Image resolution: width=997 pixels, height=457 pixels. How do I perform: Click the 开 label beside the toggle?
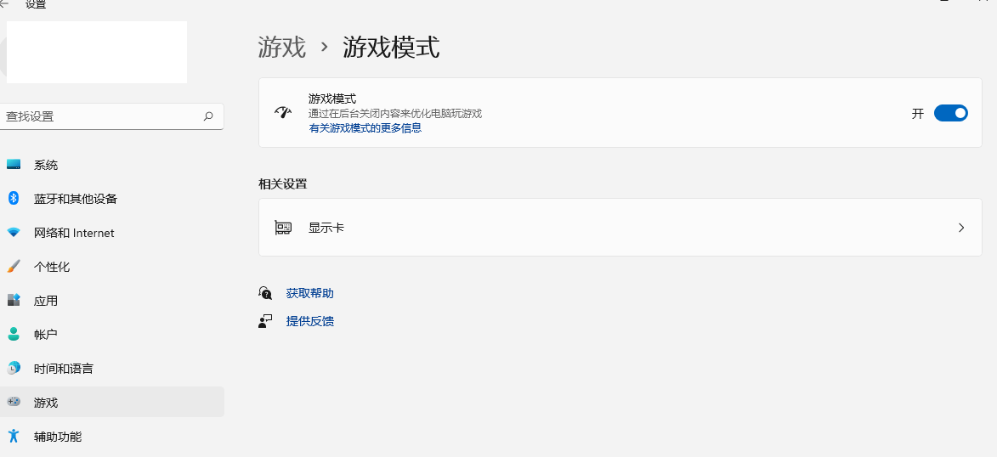(917, 114)
